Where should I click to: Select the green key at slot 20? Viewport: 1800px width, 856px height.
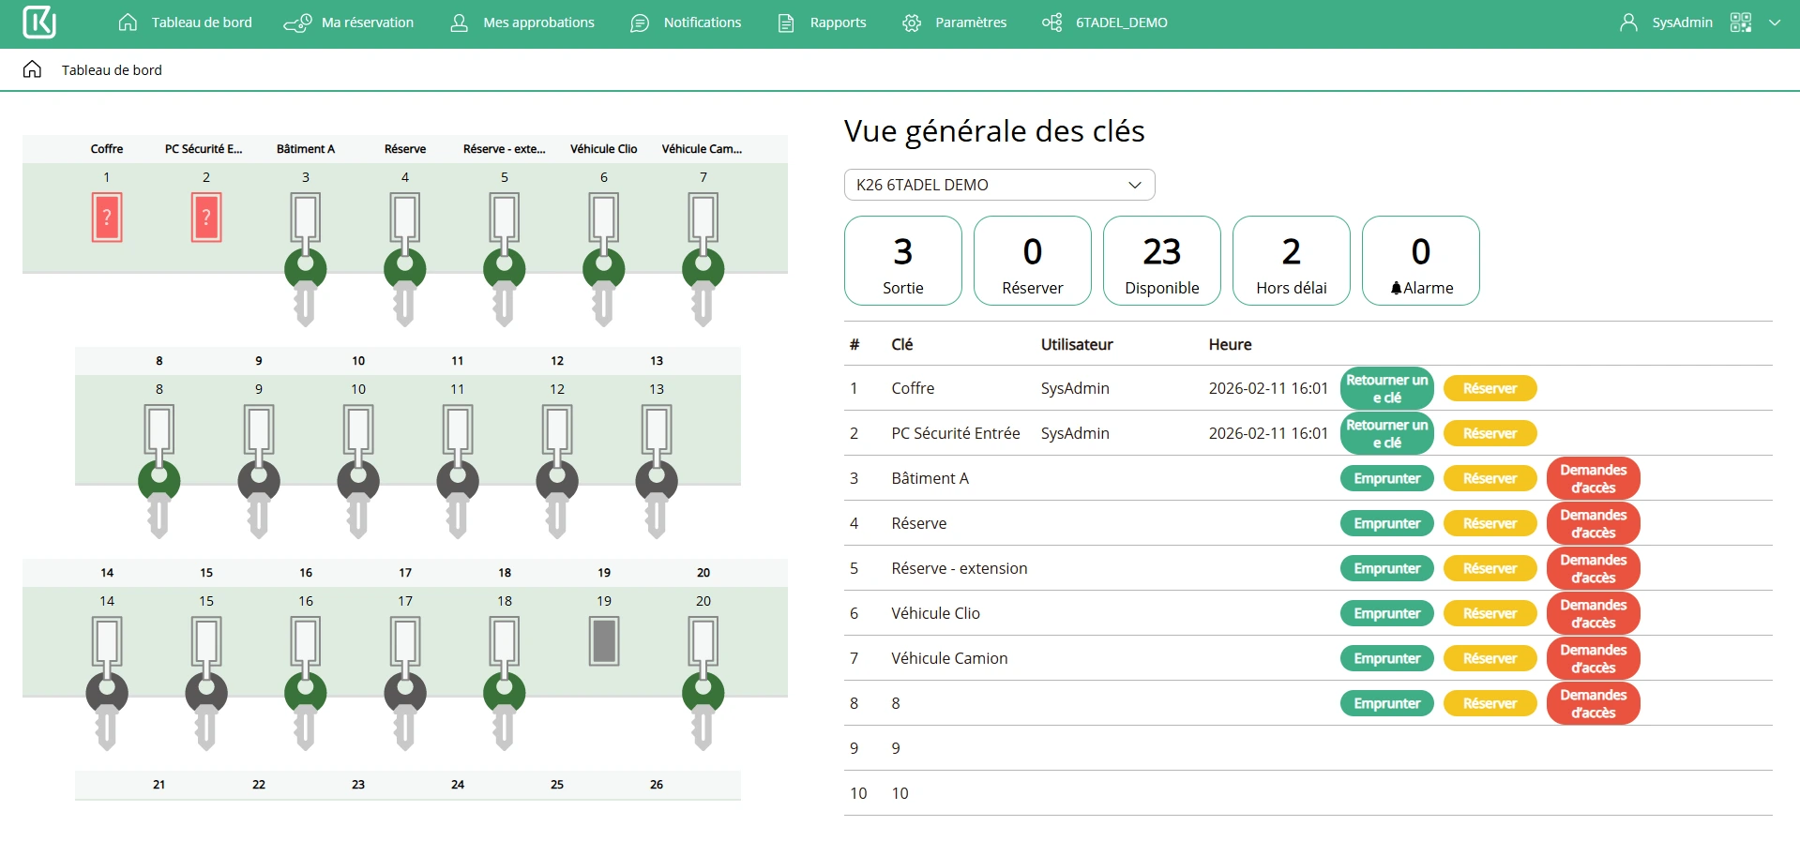703,683
